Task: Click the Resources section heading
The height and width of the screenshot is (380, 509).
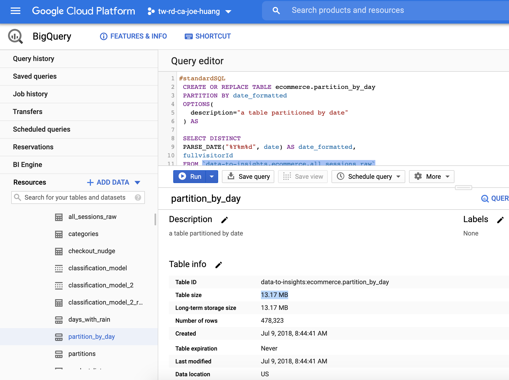Action: pos(30,183)
